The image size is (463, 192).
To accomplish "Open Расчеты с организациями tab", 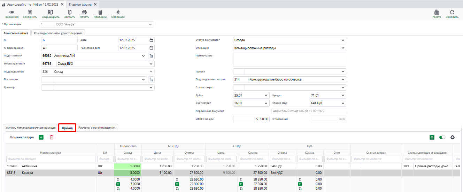I will click(x=97, y=128).
